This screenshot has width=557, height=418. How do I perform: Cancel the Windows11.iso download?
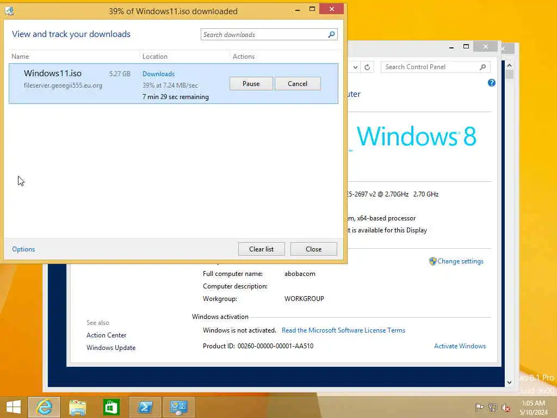pos(298,83)
